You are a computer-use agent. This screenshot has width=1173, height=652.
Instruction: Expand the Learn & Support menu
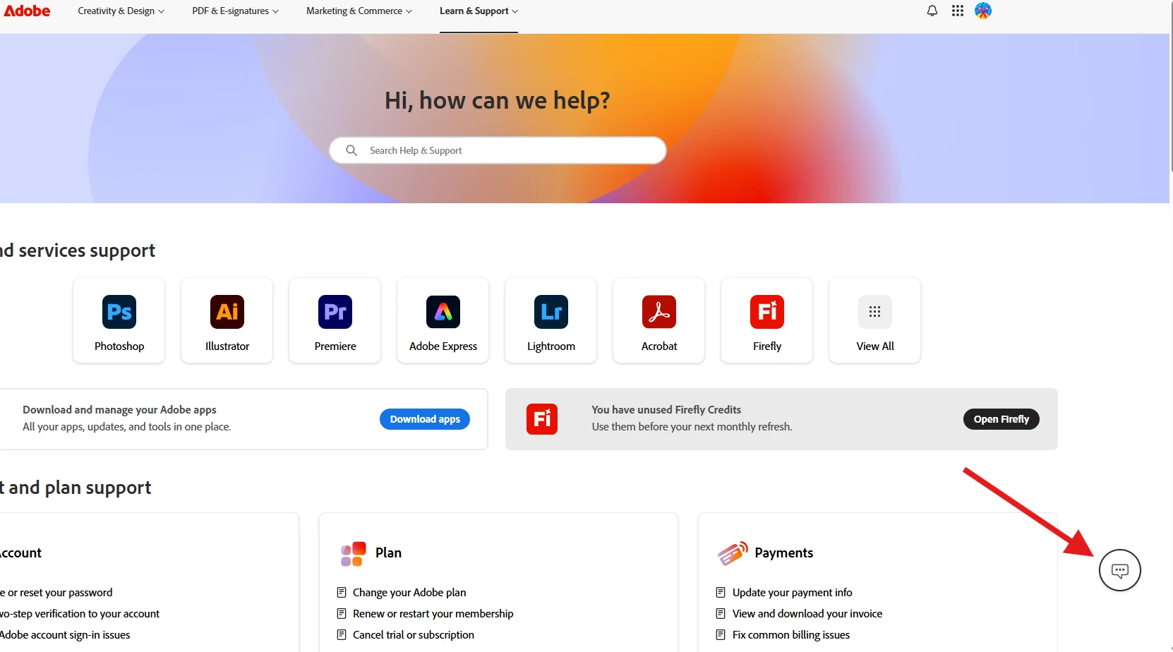[x=479, y=11]
